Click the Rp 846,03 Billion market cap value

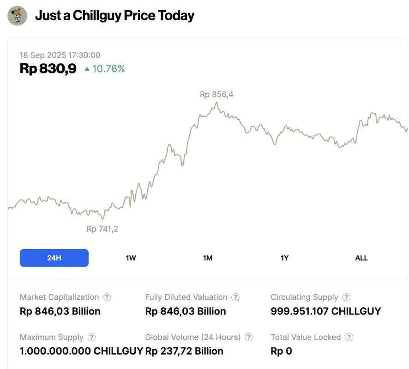pyautogui.click(x=60, y=311)
